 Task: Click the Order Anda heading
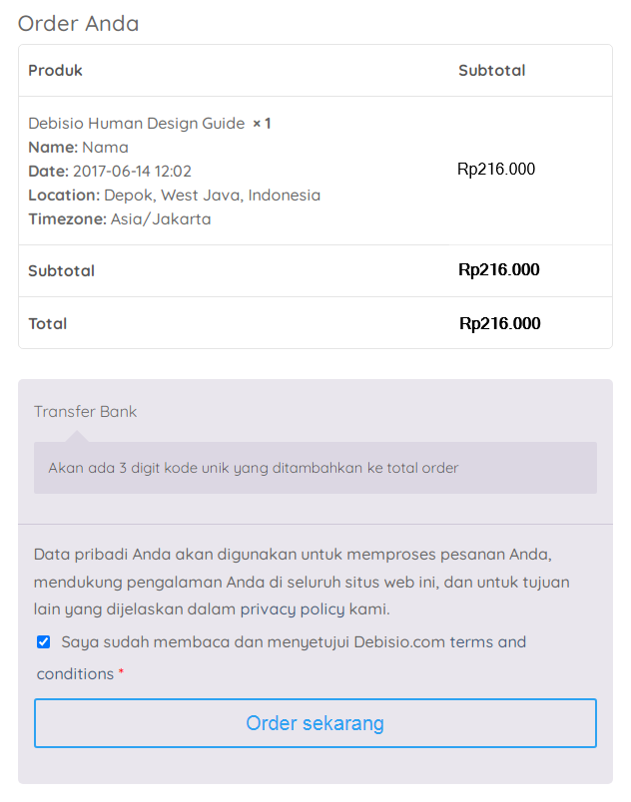79,23
